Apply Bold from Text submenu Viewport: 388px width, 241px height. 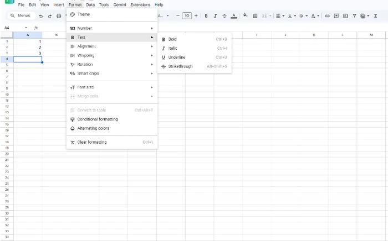click(195, 39)
